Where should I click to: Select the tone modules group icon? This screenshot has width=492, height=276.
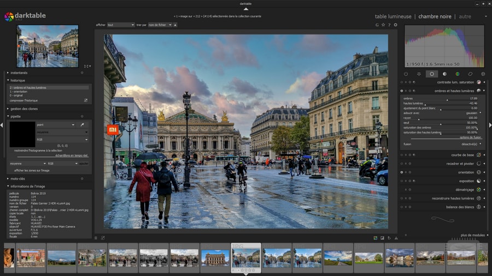(444, 74)
